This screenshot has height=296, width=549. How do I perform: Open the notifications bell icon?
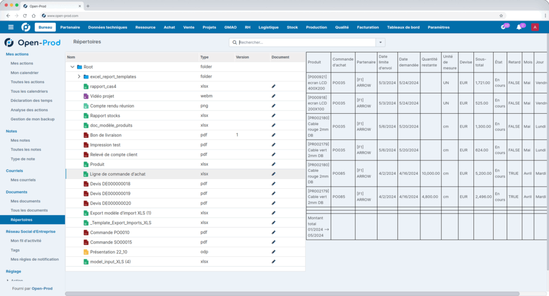pyautogui.click(x=520, y=27)
